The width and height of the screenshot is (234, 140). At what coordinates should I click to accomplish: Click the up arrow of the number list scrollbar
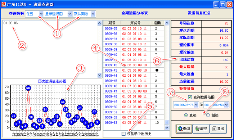point(99,23)
